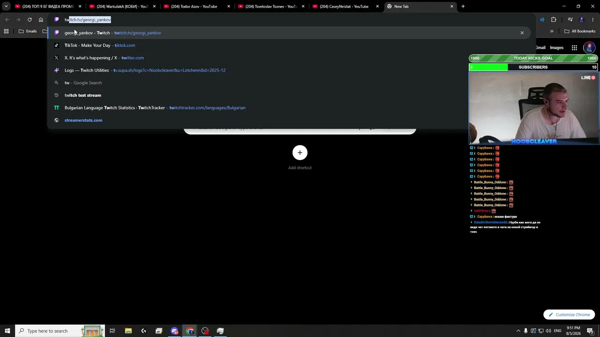
Task: Click the Windows taskbar search box
Action: pos(60,331)
